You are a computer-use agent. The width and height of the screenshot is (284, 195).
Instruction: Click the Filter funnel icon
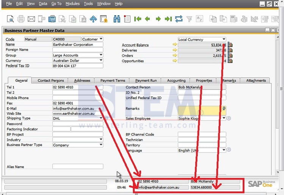(189, 19)
